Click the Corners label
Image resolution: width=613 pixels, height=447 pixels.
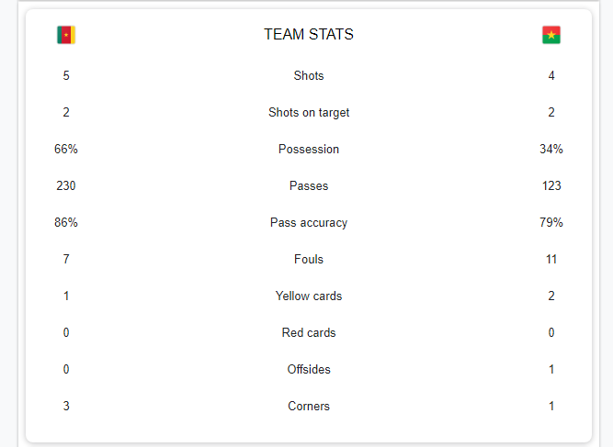(309, 406)
